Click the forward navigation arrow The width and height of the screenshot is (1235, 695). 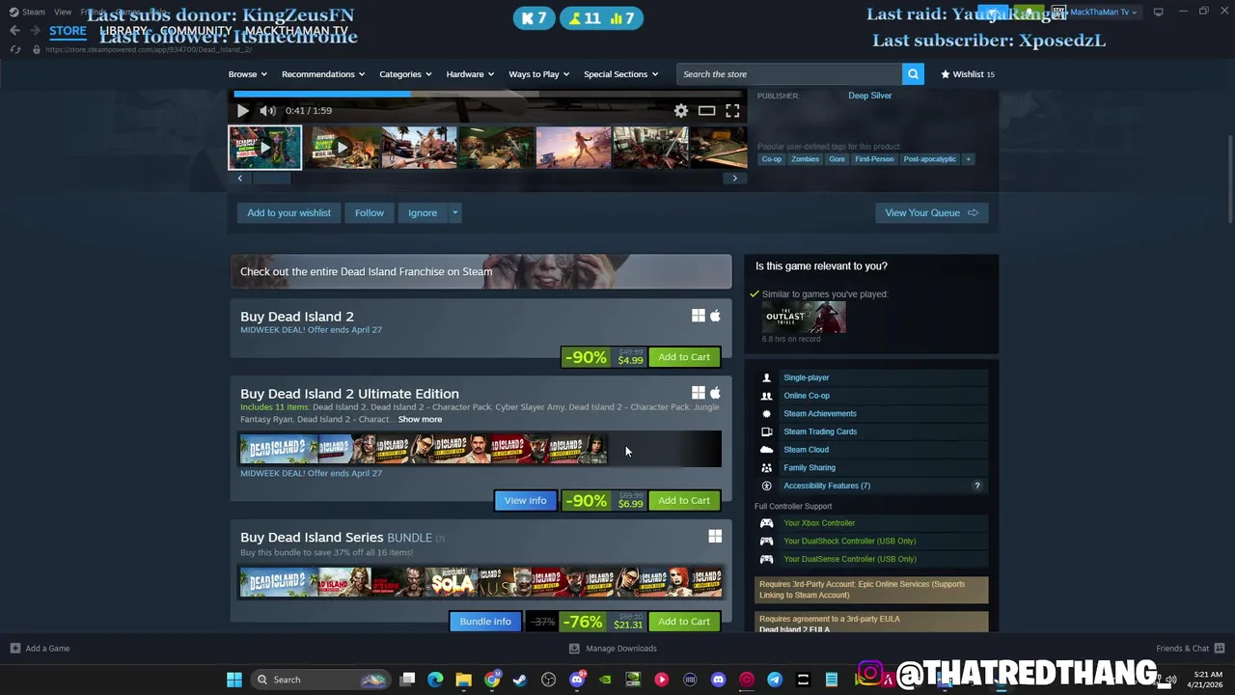coord(35,31)
